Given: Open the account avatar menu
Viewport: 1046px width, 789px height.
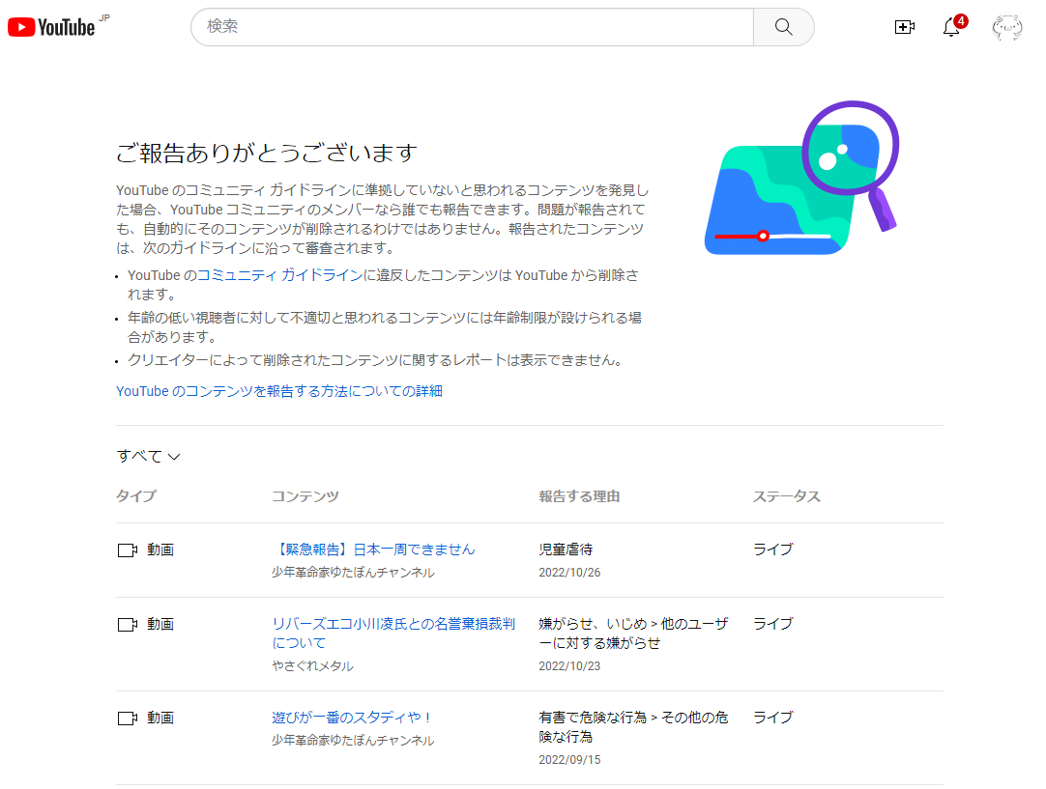Looking at the screenshot, I should point(1006,27).
